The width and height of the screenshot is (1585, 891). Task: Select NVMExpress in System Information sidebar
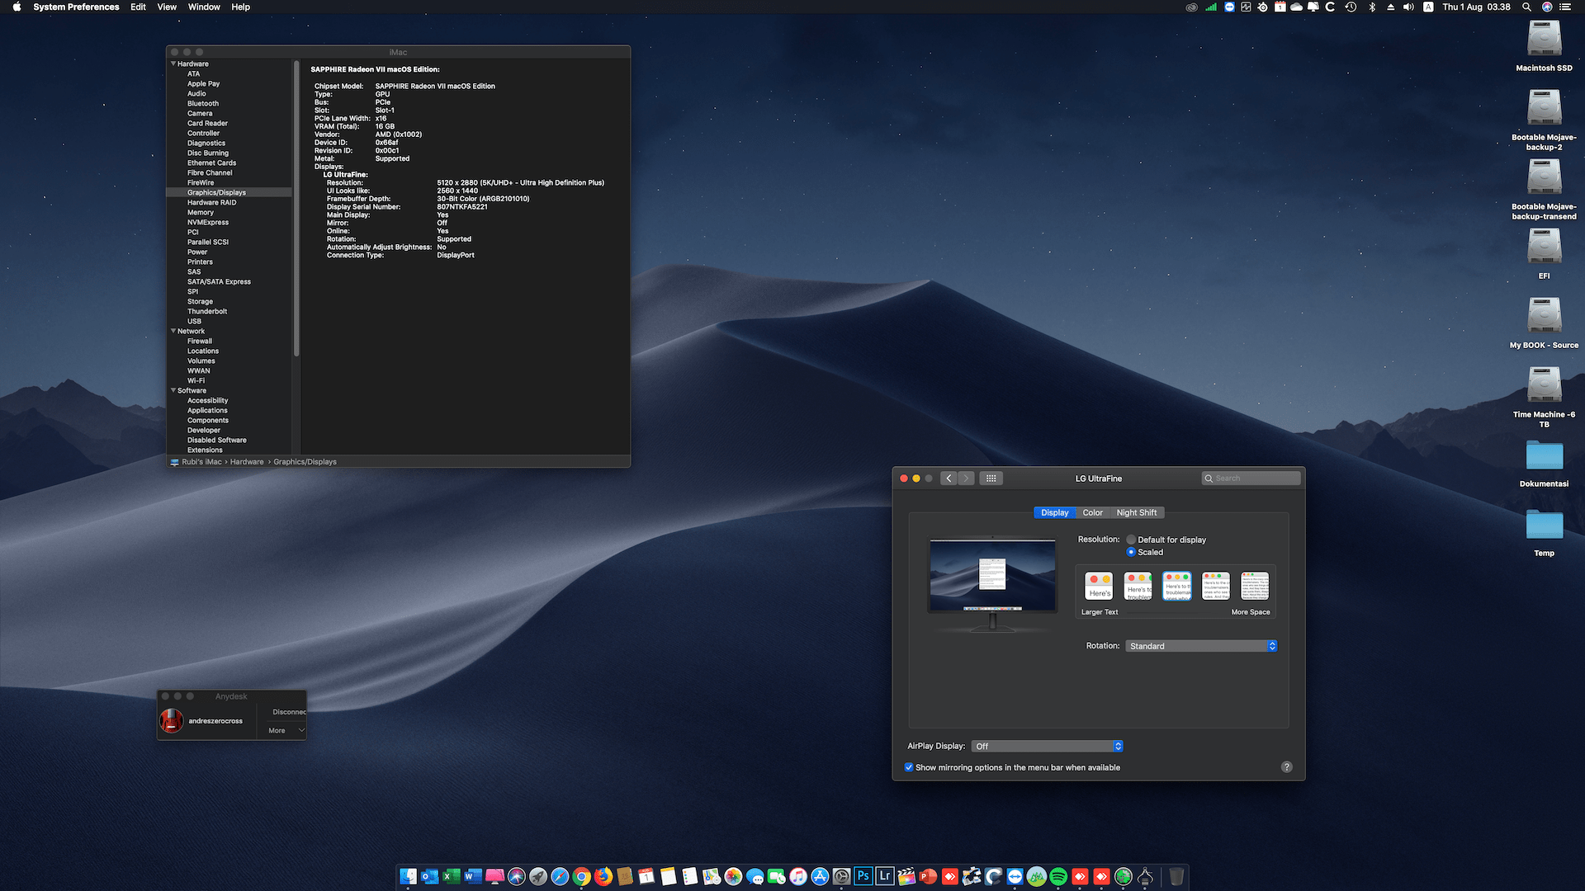(x=207, y=222)
